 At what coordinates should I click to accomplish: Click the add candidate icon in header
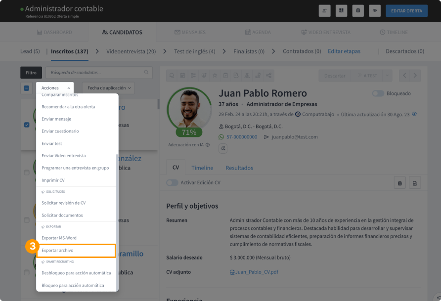325,11
